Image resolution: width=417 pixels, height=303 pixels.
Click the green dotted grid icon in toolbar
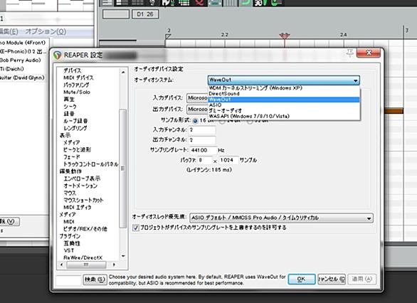point(184,3)
